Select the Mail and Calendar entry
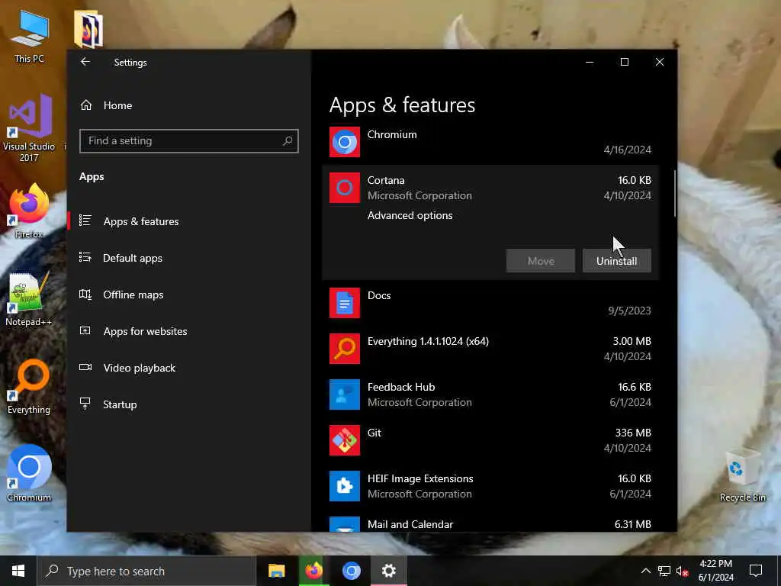The height and width of the screenshot is (586, 781). click(490, 524)
